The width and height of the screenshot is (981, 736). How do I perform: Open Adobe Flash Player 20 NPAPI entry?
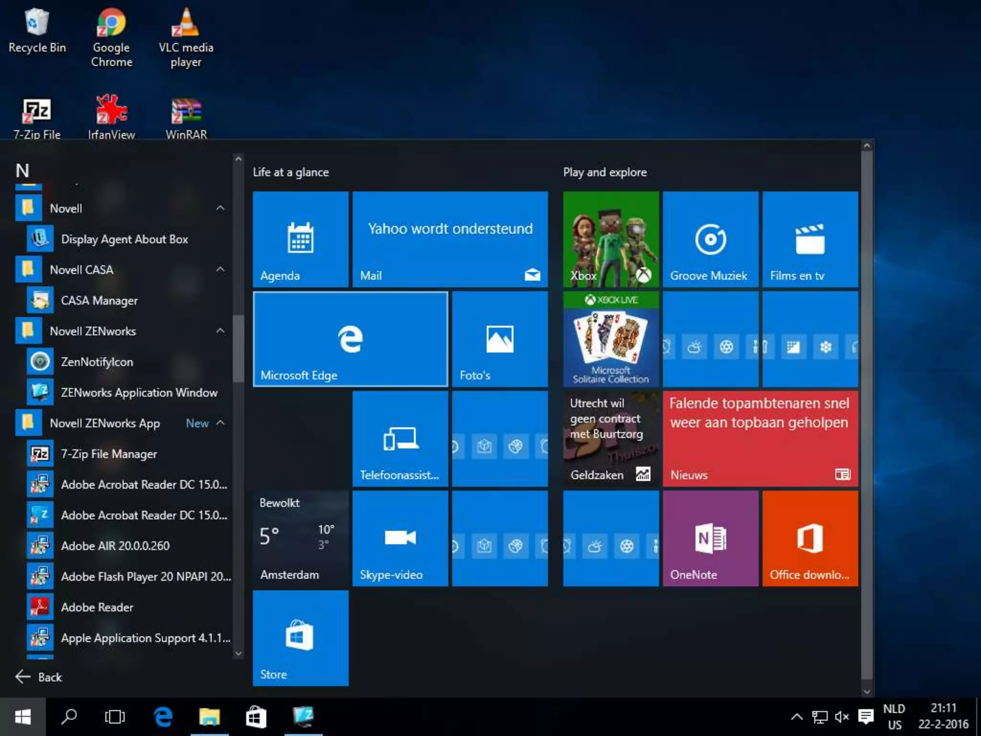tap(124, 576)
